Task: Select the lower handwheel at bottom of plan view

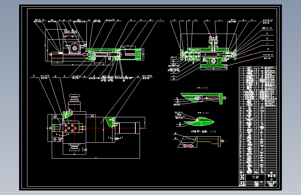Action: pyautogui.click(x=75, y=148)
